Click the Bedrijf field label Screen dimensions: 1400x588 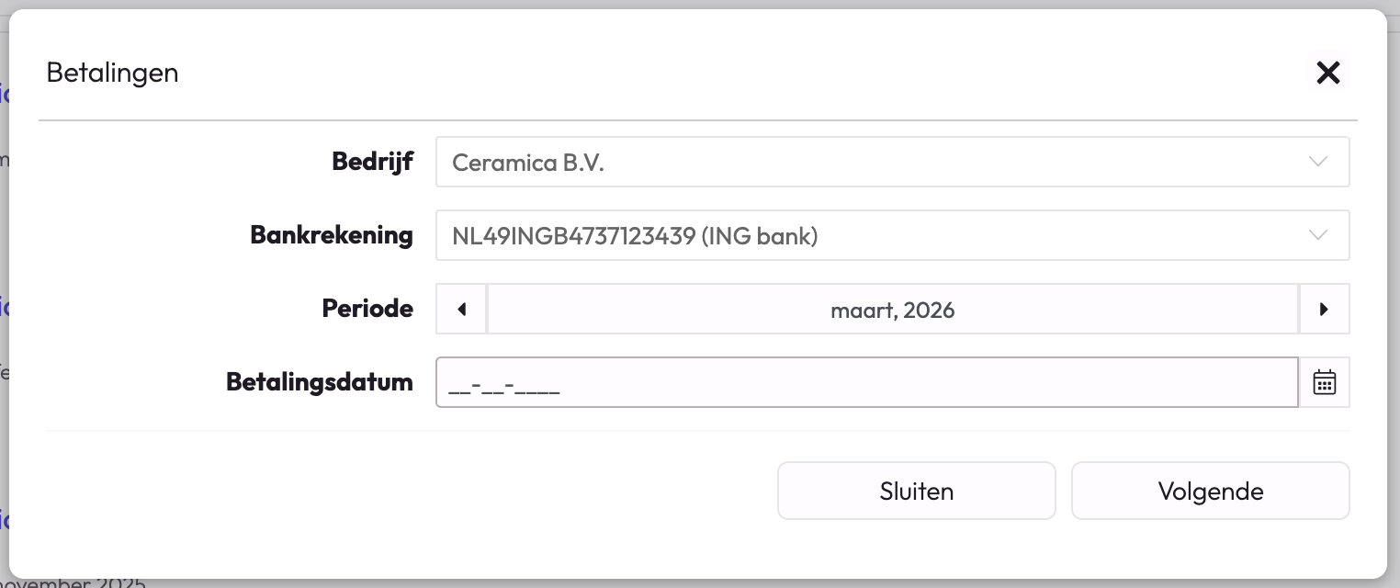(x=372, y=162)
